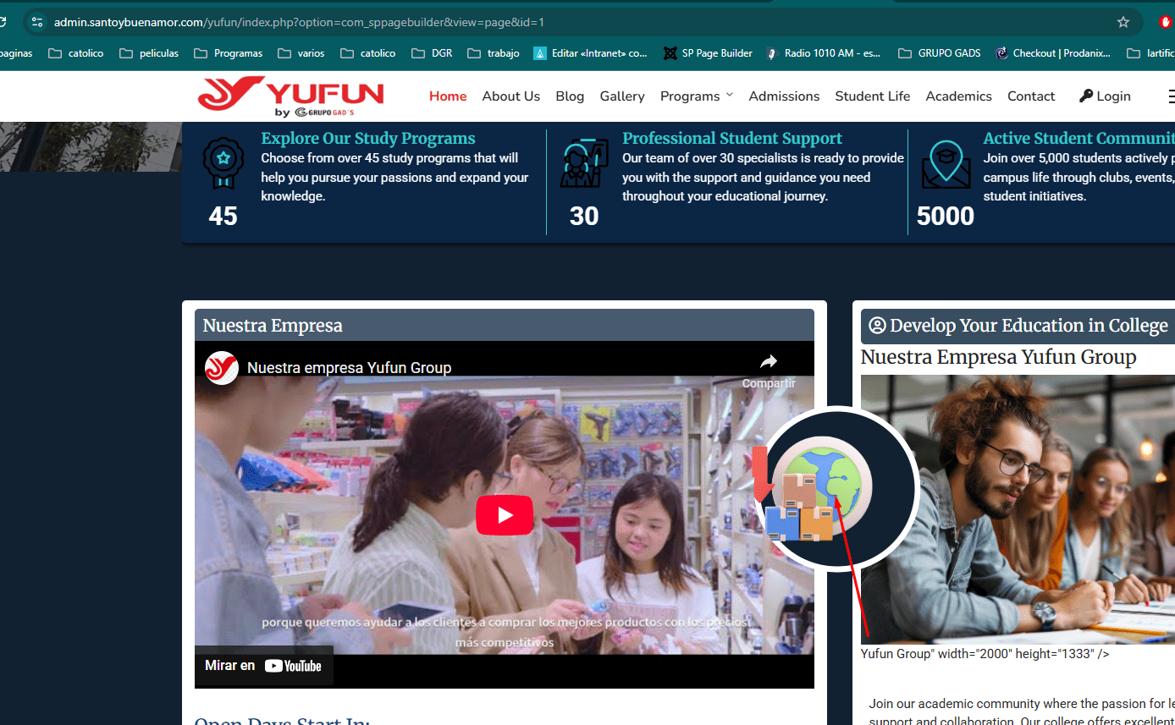This screenshot has height=725, width=1175.
Task: Open video title Nuestra empresa Yufun Group
Action: click(x=349, y=368)
